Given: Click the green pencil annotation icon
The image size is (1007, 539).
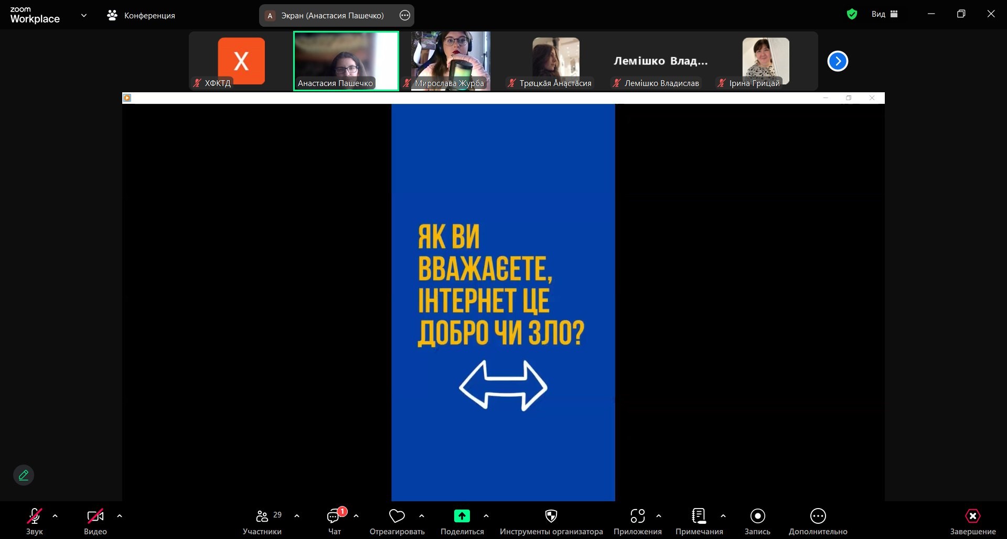Looking at the screenshot, I should click(x=24, y=475).
